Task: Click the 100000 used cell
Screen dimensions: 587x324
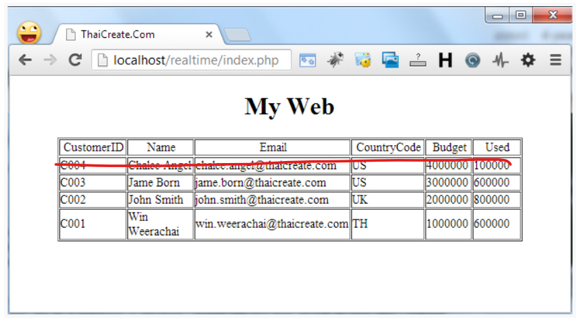Action: click(497, 165)
